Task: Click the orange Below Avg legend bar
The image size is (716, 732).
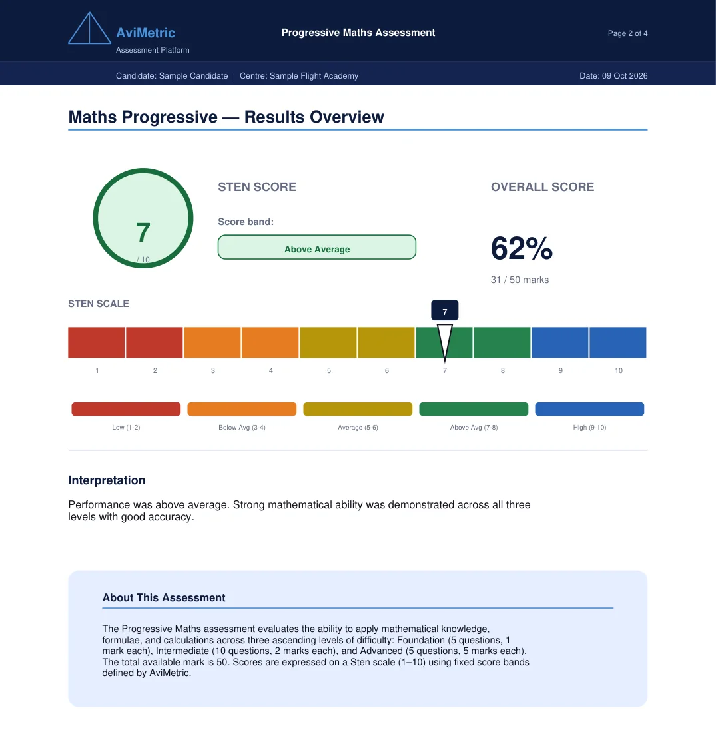Action: [x=242, y=409]
